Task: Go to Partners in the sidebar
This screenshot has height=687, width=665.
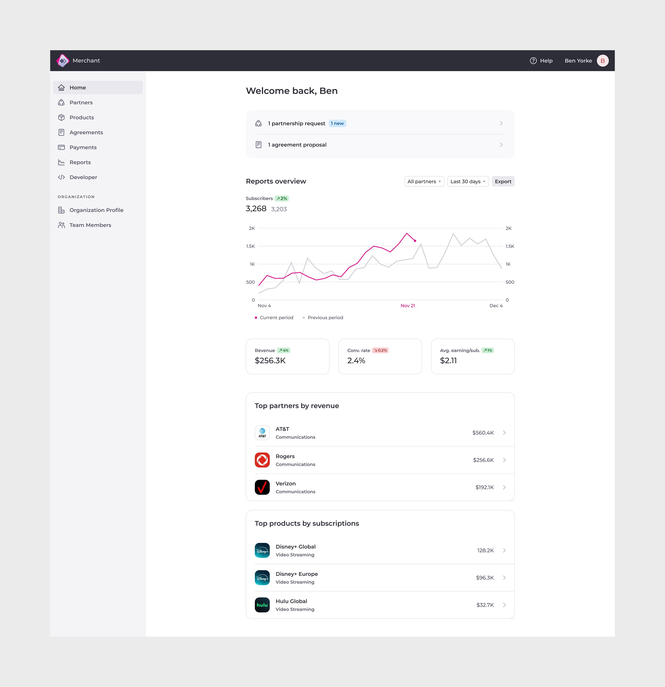Action: (x=81, y=102)
